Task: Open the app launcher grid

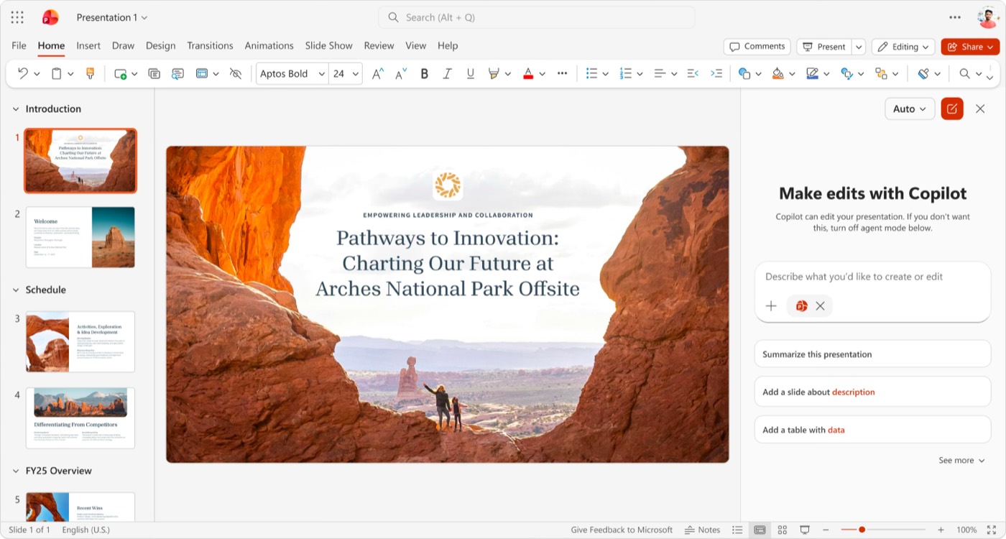Action: click(x=17, y=17)
